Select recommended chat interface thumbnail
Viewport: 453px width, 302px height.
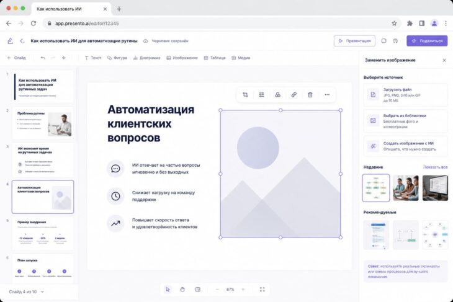click(x=376, y=235)
